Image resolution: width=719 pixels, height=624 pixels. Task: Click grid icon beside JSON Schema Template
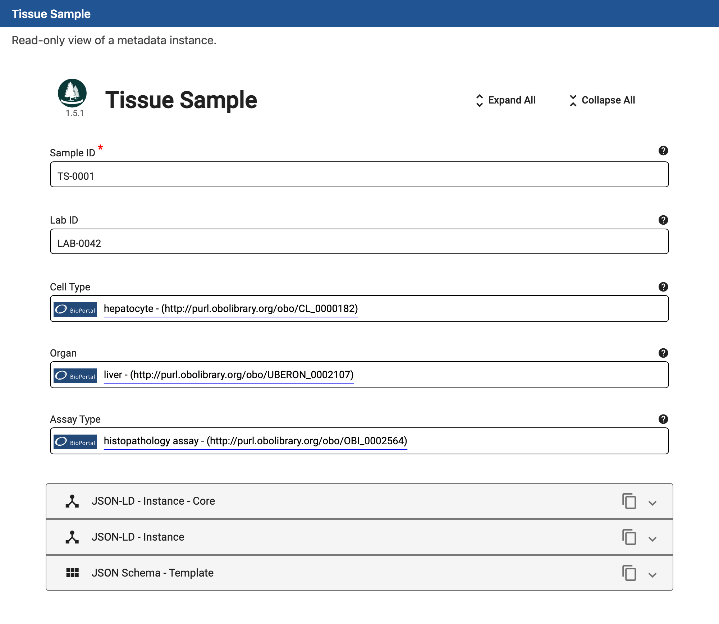click(72, 573)
